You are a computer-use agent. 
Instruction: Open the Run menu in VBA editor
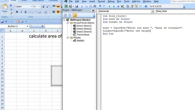tap(119, 2)
